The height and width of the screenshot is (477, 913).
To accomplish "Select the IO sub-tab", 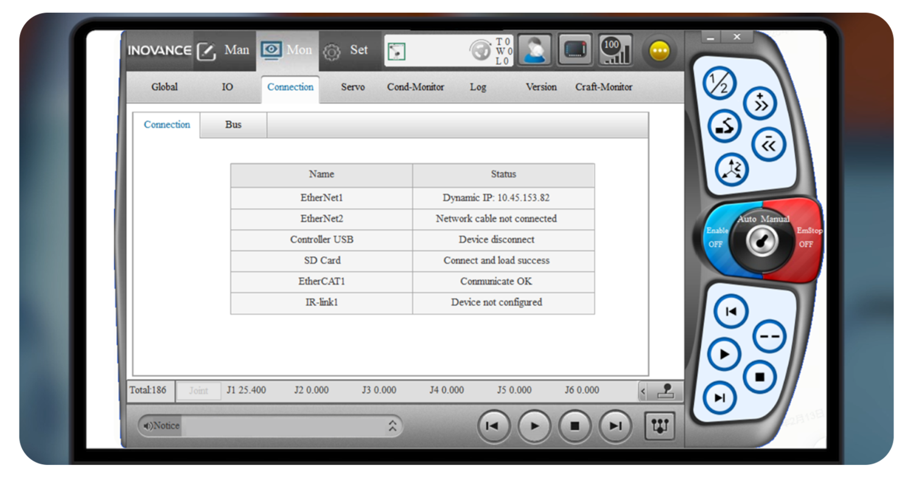I will 227,87.
